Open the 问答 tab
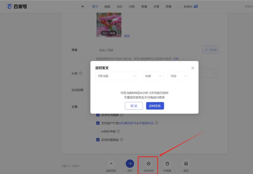The width and height of the screenshot is (253, 174). click(x=132, y=6)
